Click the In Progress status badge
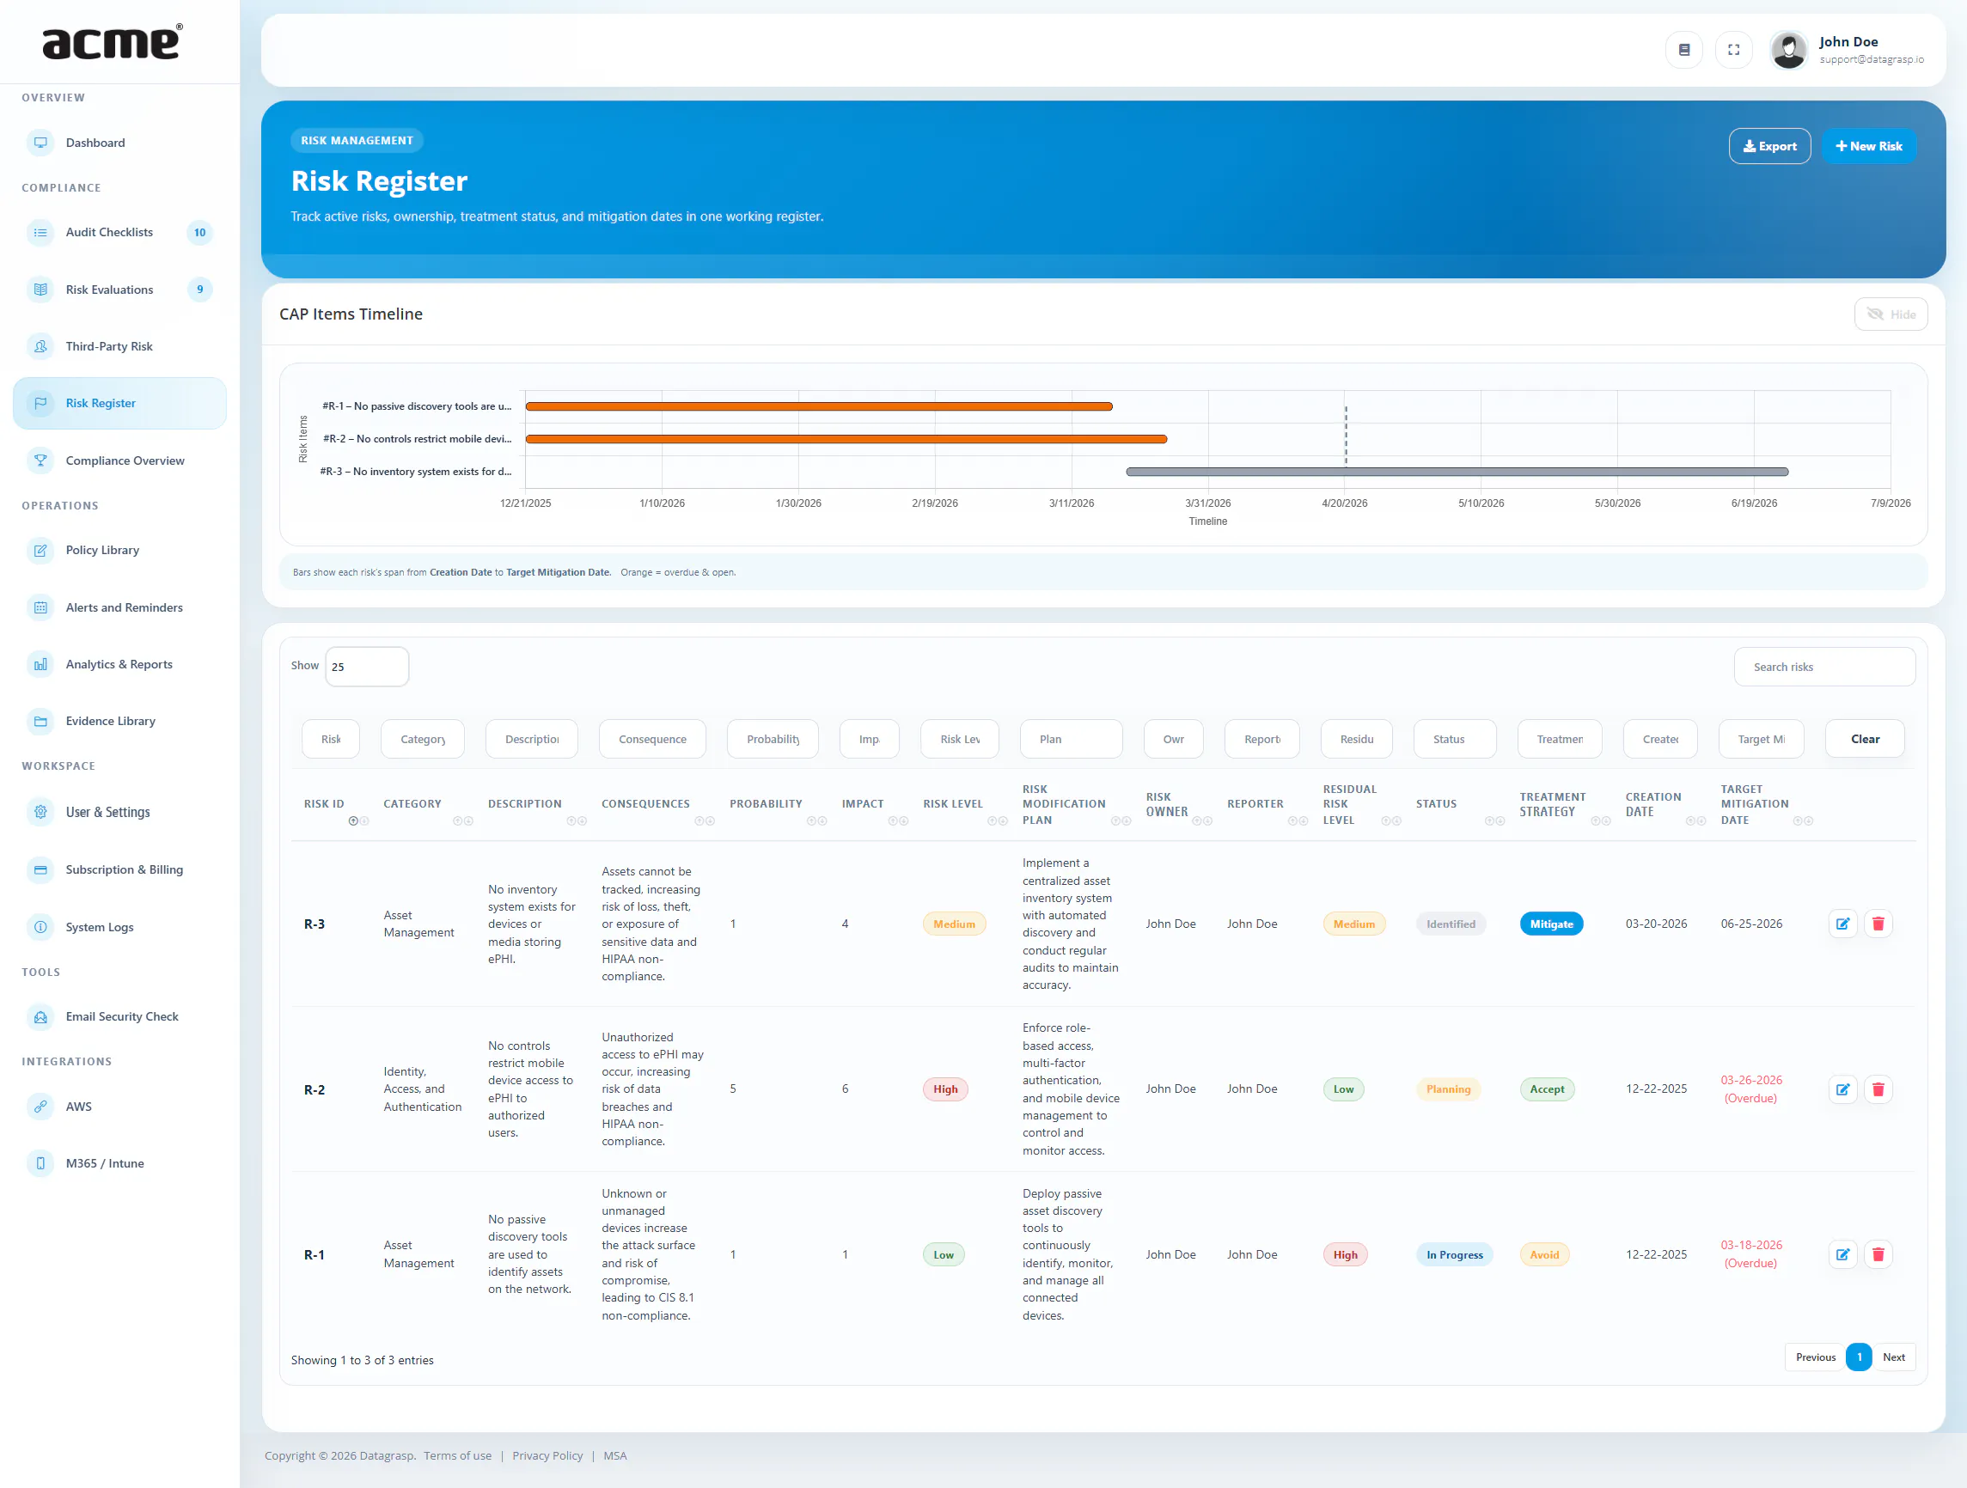Image resolution: width=1967 pixels, height=1488 pixels. 1454,1254
